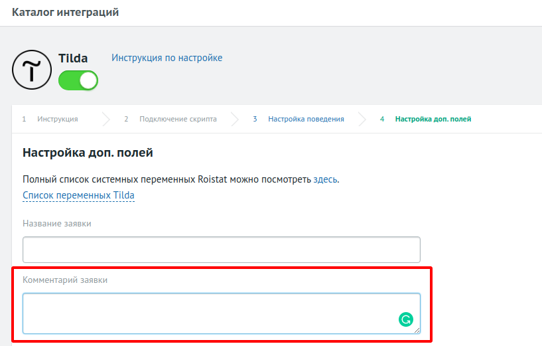This screenshot has height=346, width=542.
Task: Click the bold Настройка доп. полей section heading
Action: pos(88,153)
